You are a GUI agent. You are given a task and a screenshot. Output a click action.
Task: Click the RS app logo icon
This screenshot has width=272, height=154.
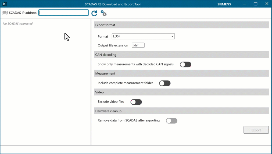point(4,4)
